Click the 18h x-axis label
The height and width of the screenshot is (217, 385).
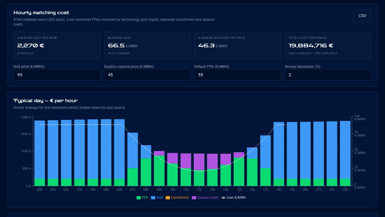point(279,190)
